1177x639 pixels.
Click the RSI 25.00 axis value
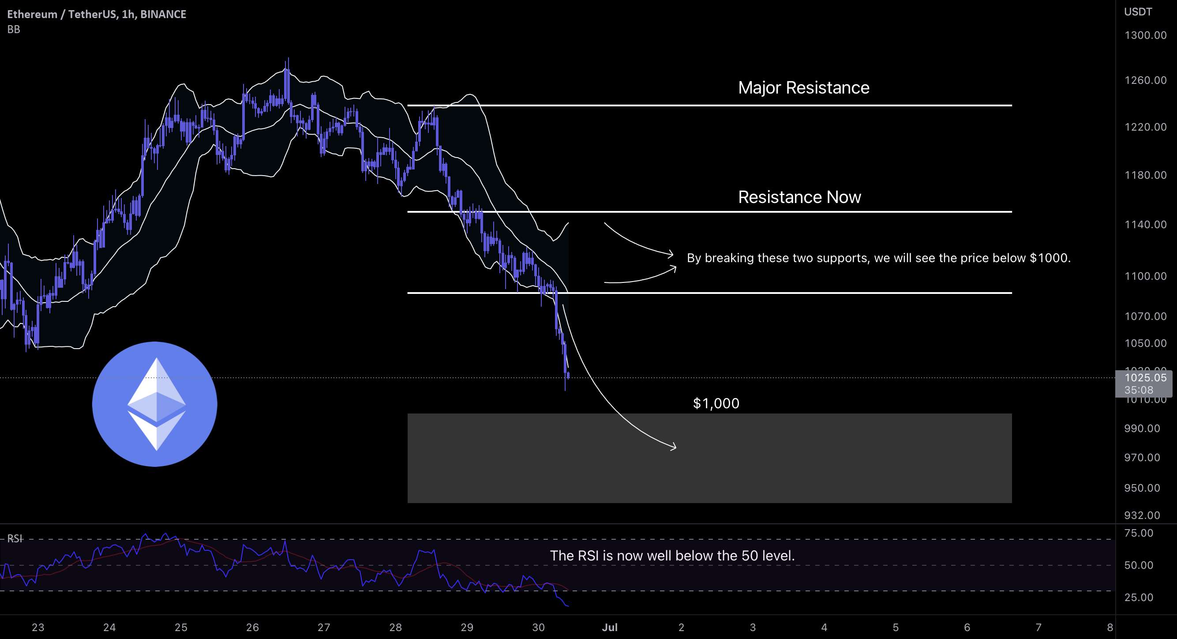[1139, 598]
